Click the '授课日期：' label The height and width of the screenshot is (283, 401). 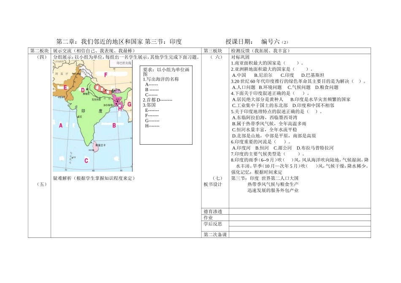pos(240,42)
